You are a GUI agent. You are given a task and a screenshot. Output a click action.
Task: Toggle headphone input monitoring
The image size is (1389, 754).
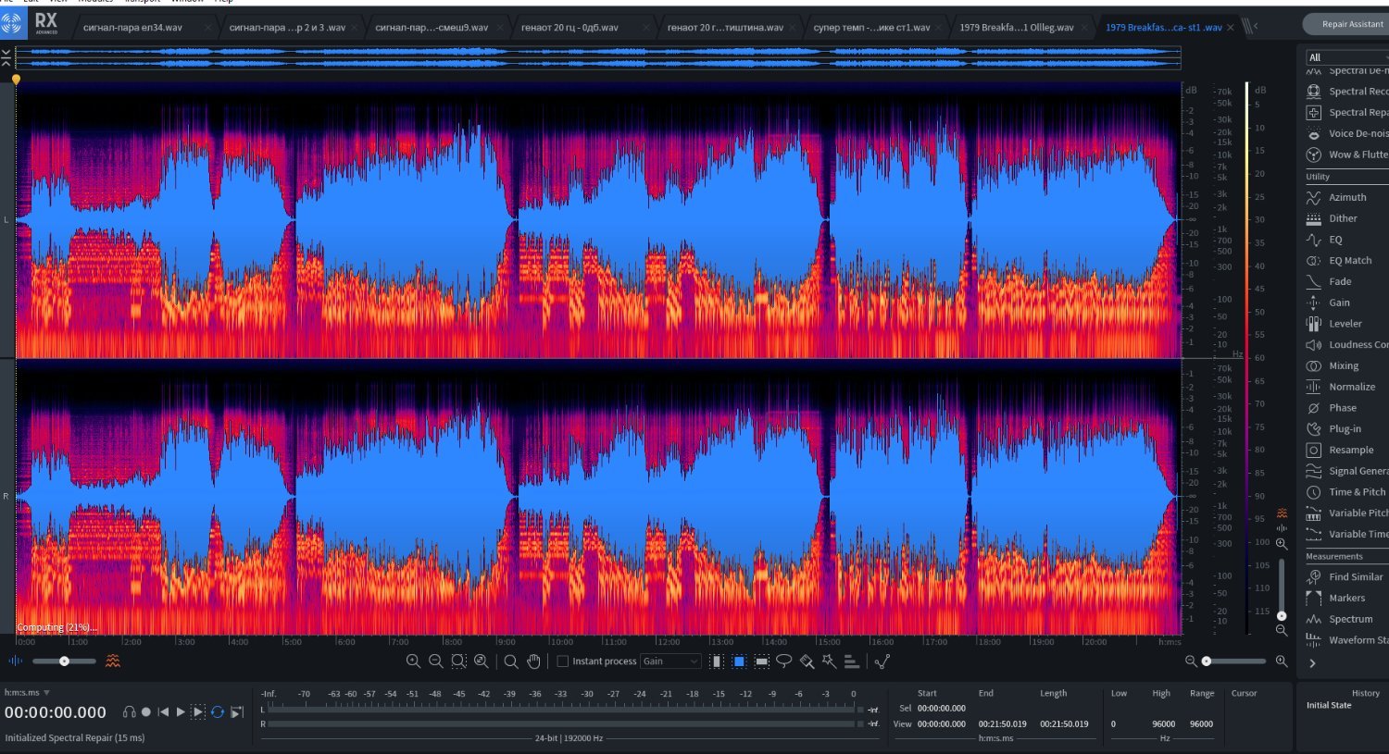(130, 712)
